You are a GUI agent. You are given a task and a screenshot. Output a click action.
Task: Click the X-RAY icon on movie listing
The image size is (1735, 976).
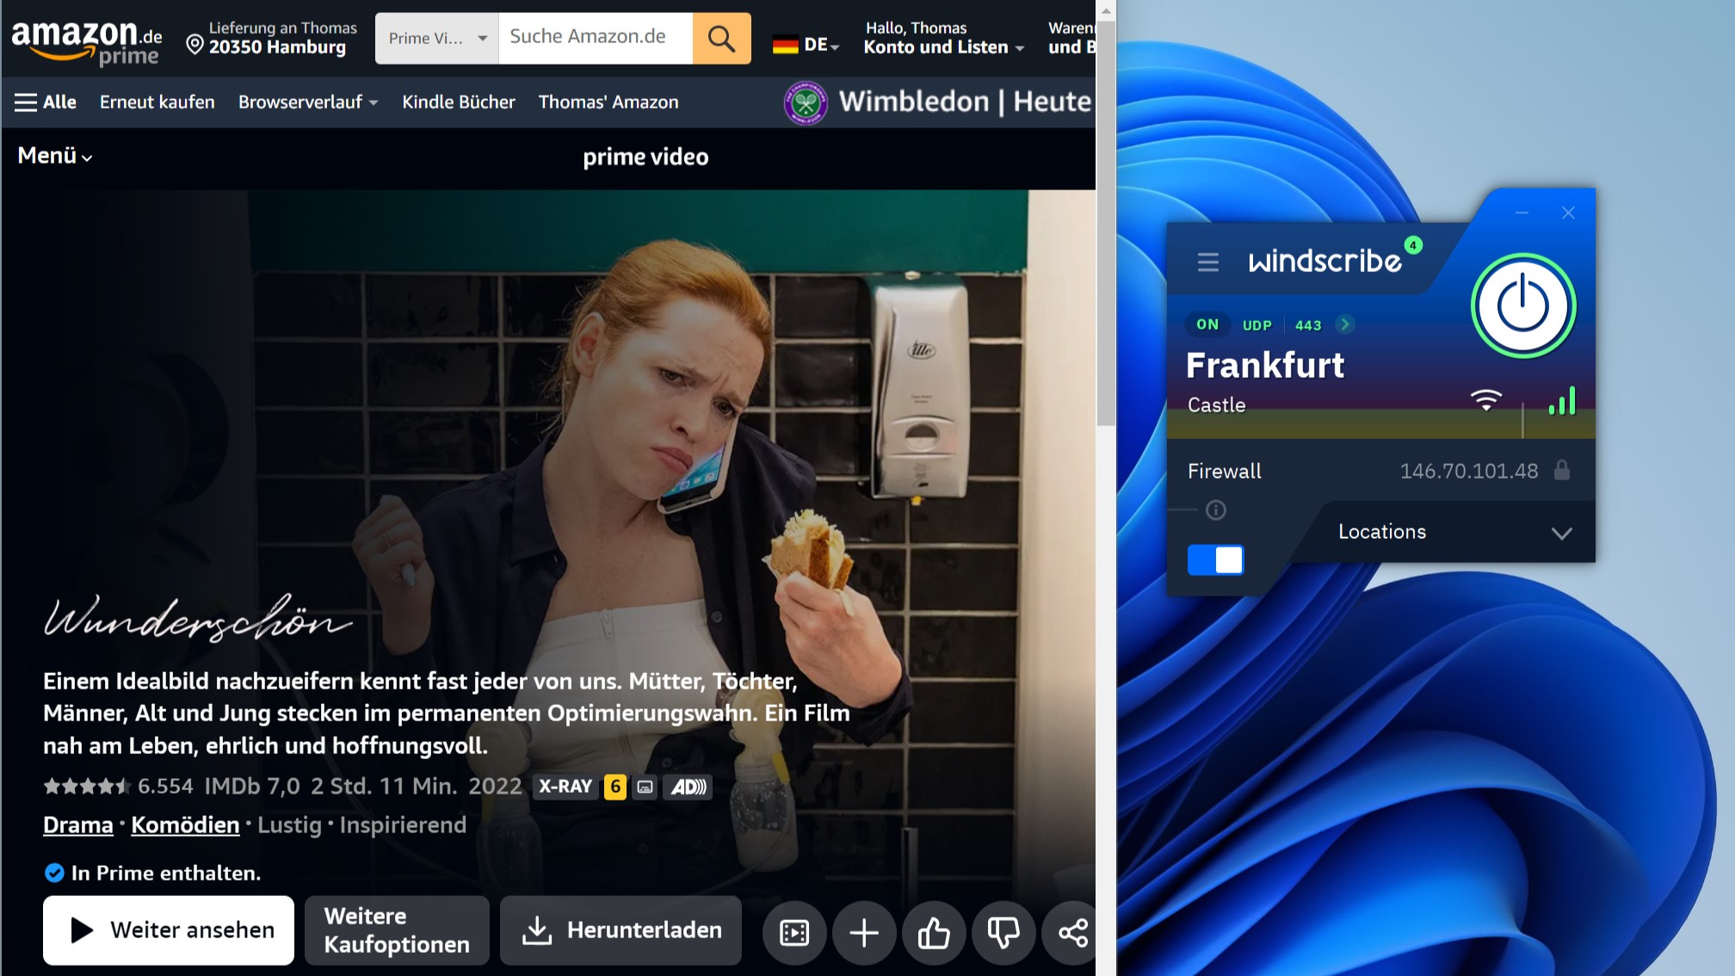[565, 785]
